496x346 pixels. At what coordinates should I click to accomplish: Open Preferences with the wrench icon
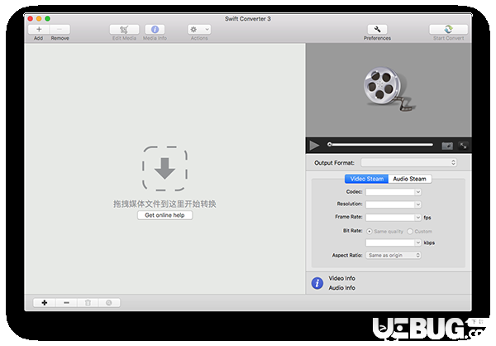pyautogui.click(x=377, y=30)
